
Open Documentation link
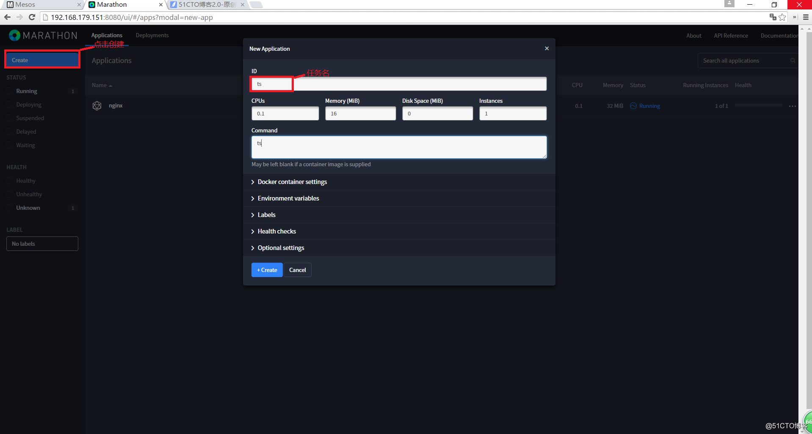[779, 36]
